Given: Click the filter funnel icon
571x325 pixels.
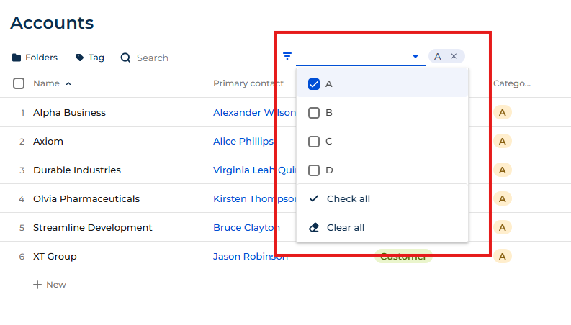Looking at the screenshot, I should click(x=287, y=56).
